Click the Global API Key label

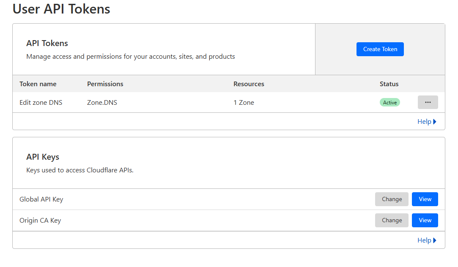[41, 199]
